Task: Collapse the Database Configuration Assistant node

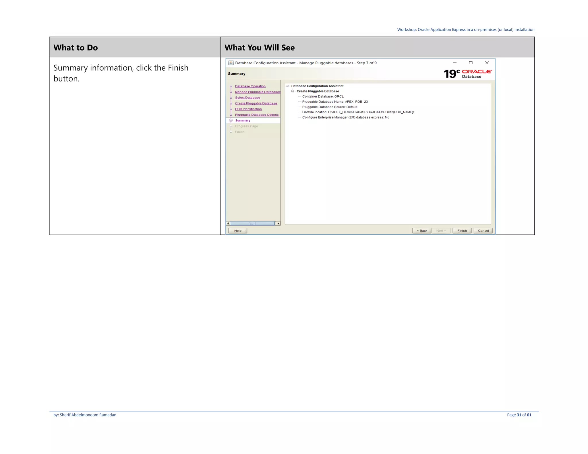Action: (x=287, y=86)
